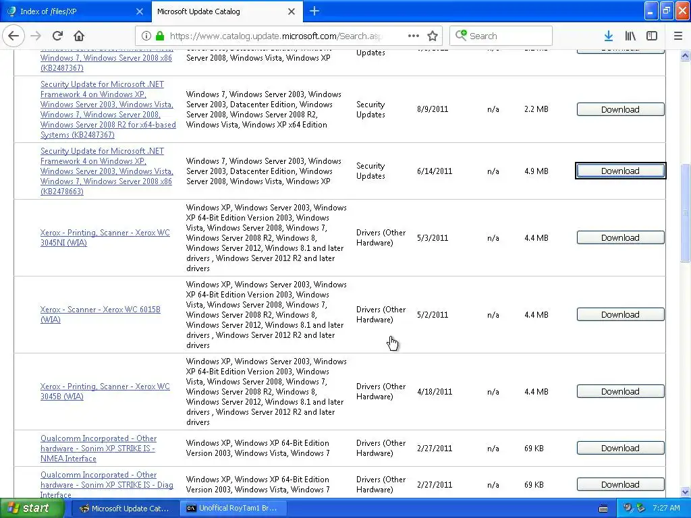Click the taskbar clock 7:27 AM
Image resolution: width=691 pixels, height=518 pixels.
[666, 508]
